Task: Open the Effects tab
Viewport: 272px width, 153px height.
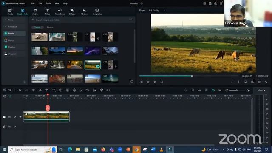Action: (72, 12)
